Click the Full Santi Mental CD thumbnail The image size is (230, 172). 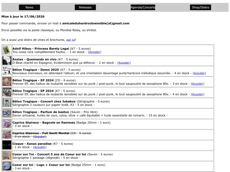point(7,135)
